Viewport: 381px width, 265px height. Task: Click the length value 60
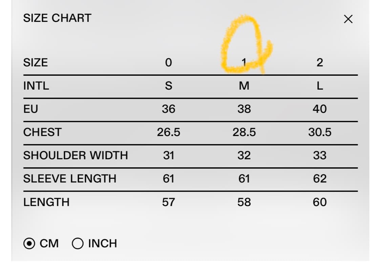click(x=319, y=202)
